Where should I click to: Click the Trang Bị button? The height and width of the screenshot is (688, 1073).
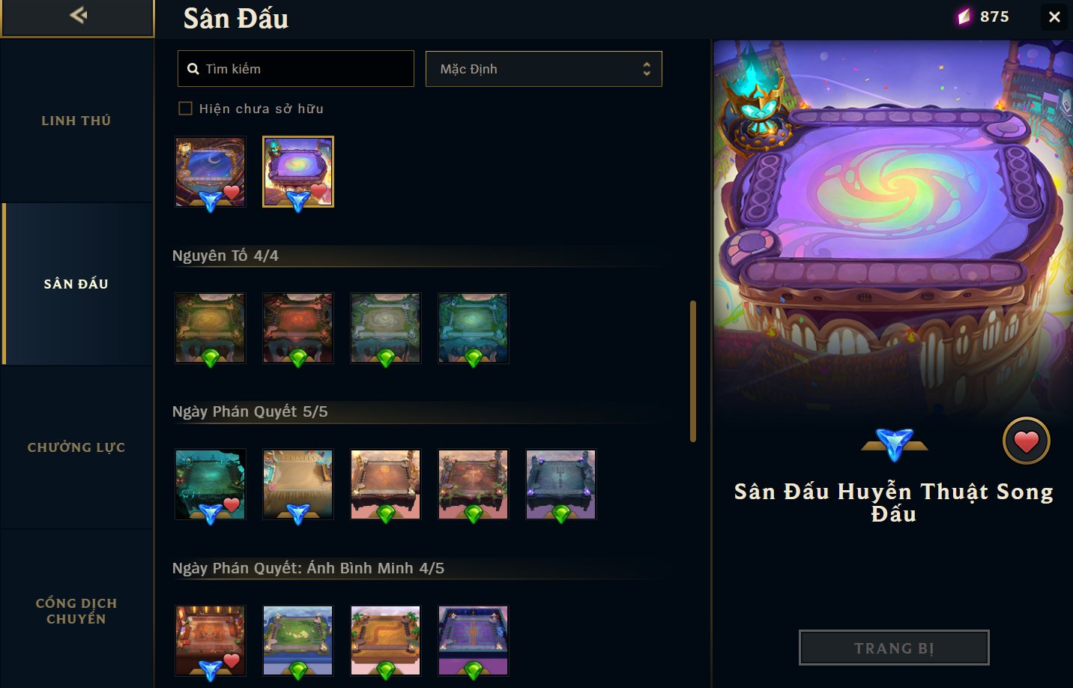[894, 648]
